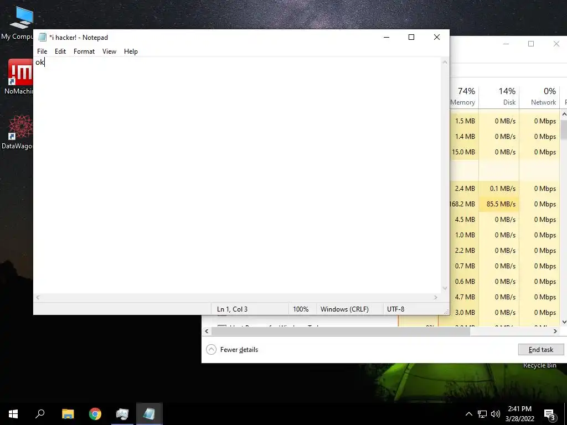Click Notepad vertical scrollbar down arrow

coord(445,288)
